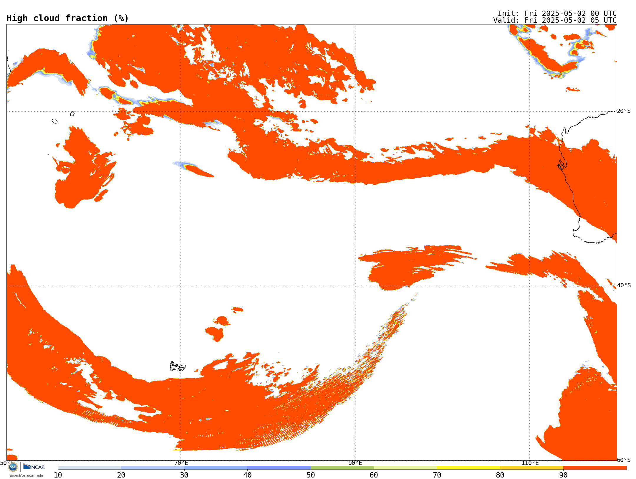Click the 40°S latitude label
The image size is (636, 479).
coord(624,285)
